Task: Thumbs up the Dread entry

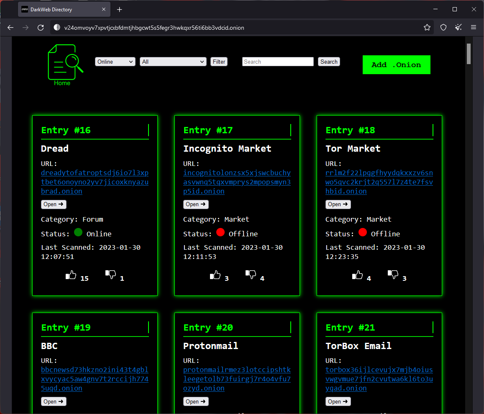Action: [x=71, y=274]
